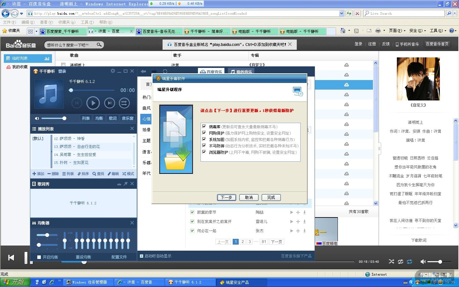Uncheck 木马防御 option
Viewport: 459px width, 287px height.
[204, 145]
